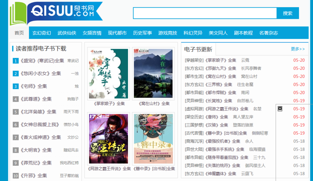This screenshot has height=181, width=313.
Task: Open the 簪中录 book cover
Action: click(x=153, y=139)
